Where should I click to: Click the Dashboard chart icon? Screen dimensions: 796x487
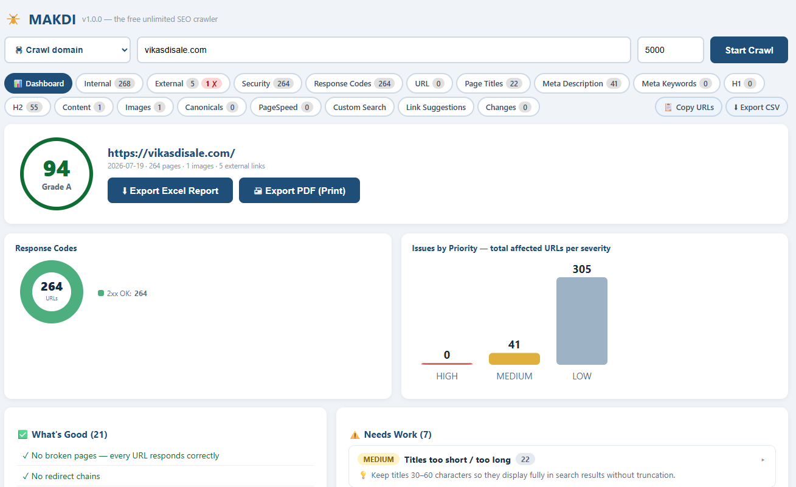18,83
